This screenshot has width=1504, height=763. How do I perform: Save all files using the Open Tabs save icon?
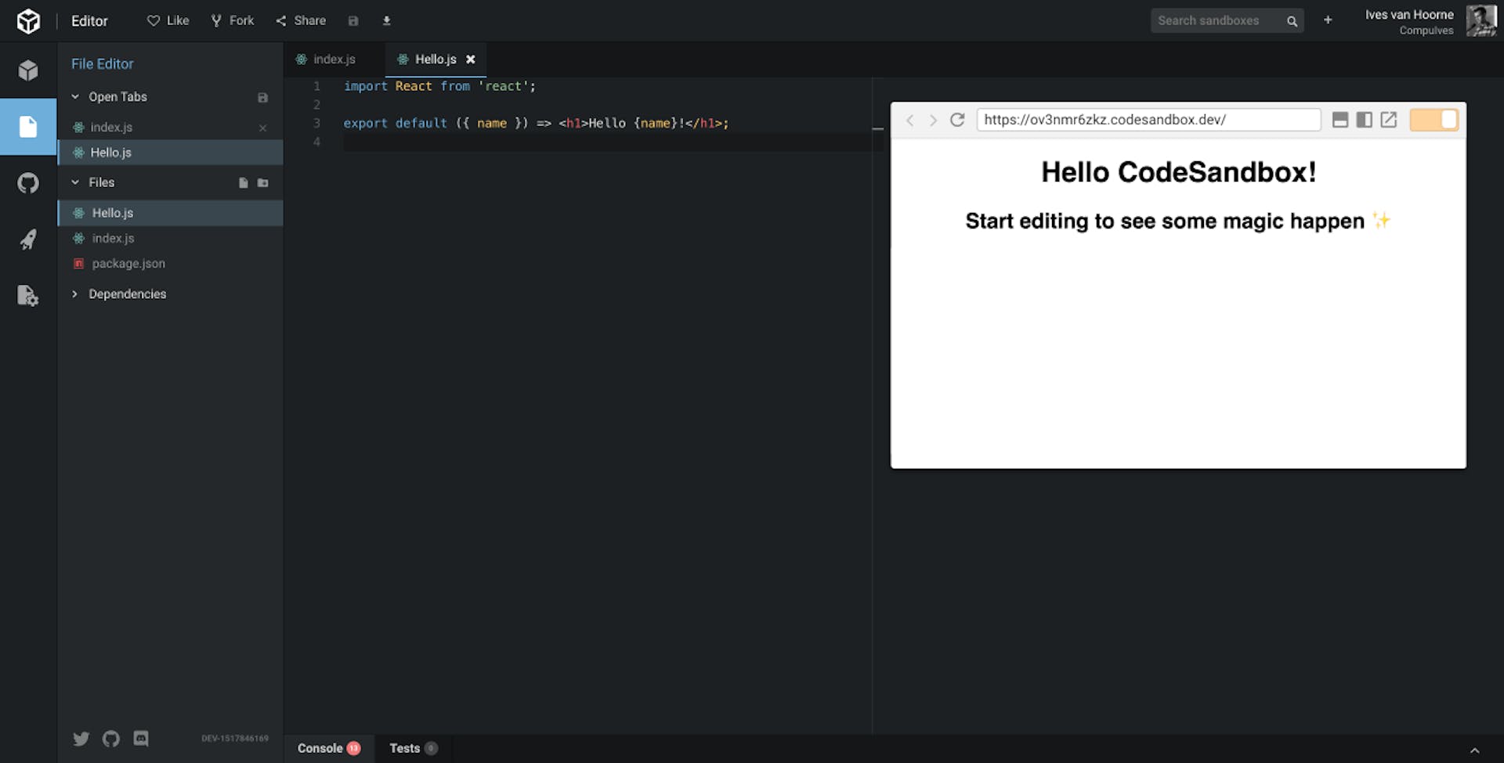click(262, 97)
